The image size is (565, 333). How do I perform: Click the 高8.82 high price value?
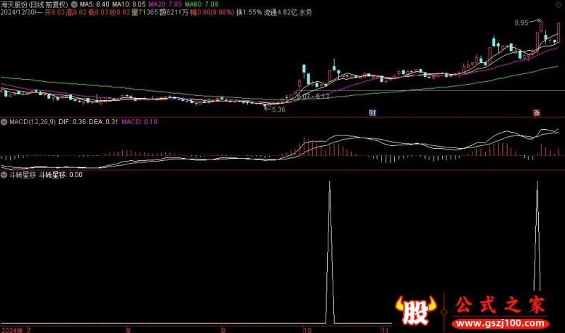[x=76, y=13]
